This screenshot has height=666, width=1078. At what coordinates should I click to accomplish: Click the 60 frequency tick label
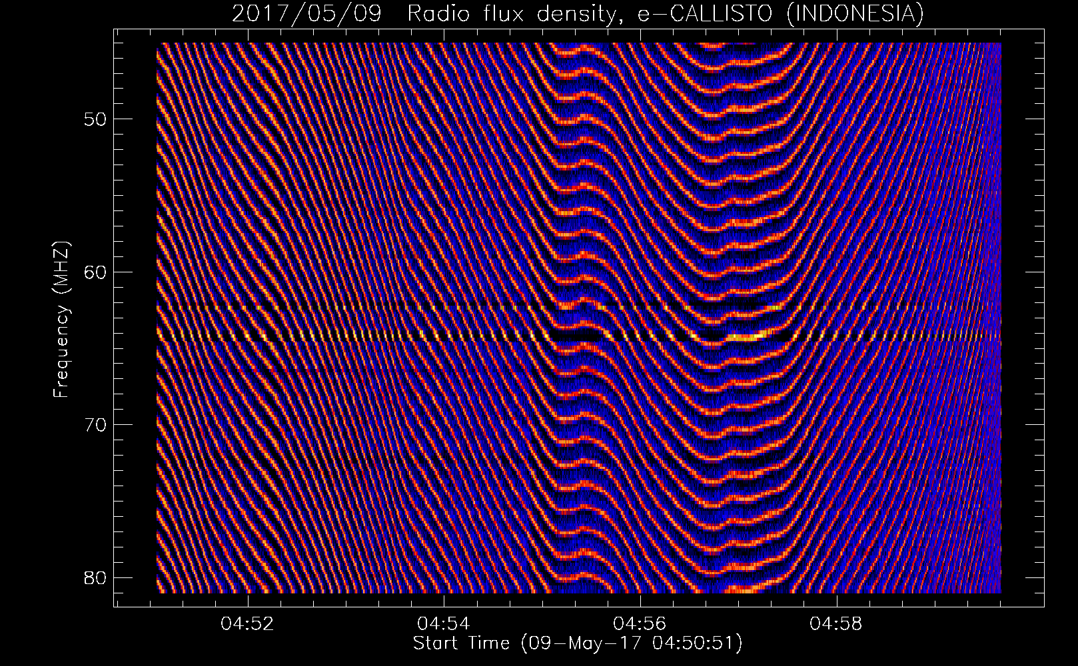[x=94, y=272]
